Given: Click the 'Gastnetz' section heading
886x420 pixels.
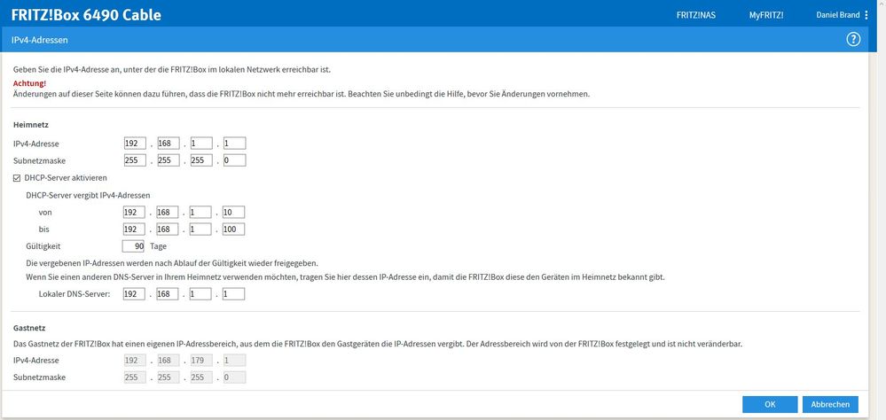Looking at the screenshot, I should coord(29,328).
